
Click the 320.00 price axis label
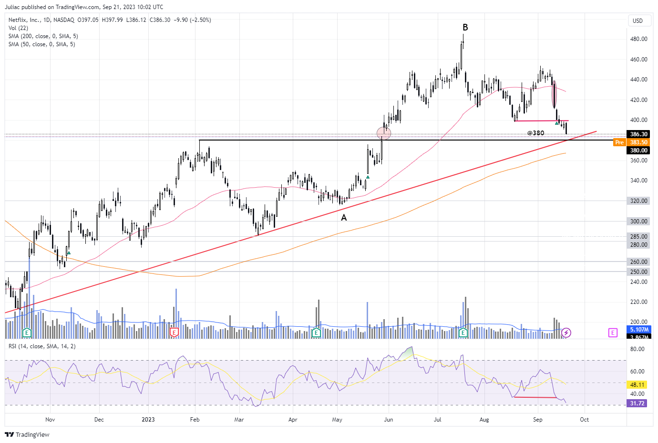[x=638, y=201]
